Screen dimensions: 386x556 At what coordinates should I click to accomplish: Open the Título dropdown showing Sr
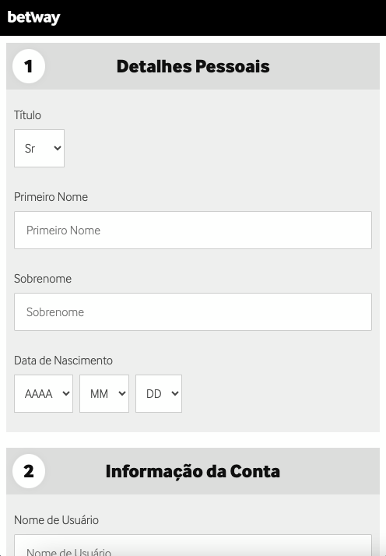40,148
